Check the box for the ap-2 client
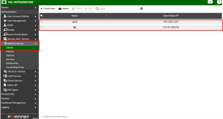This screenshot has height=119, width=223. coord(41,22)
